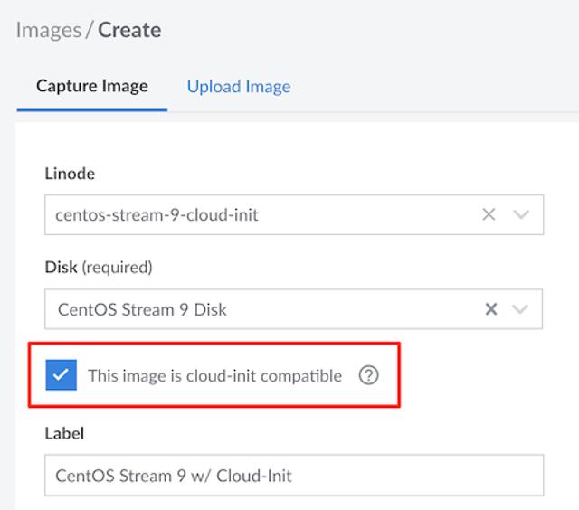Uncheck the cloud-init compatible checkbox
This screenshot has width=579, height=510.
[62, 375]
